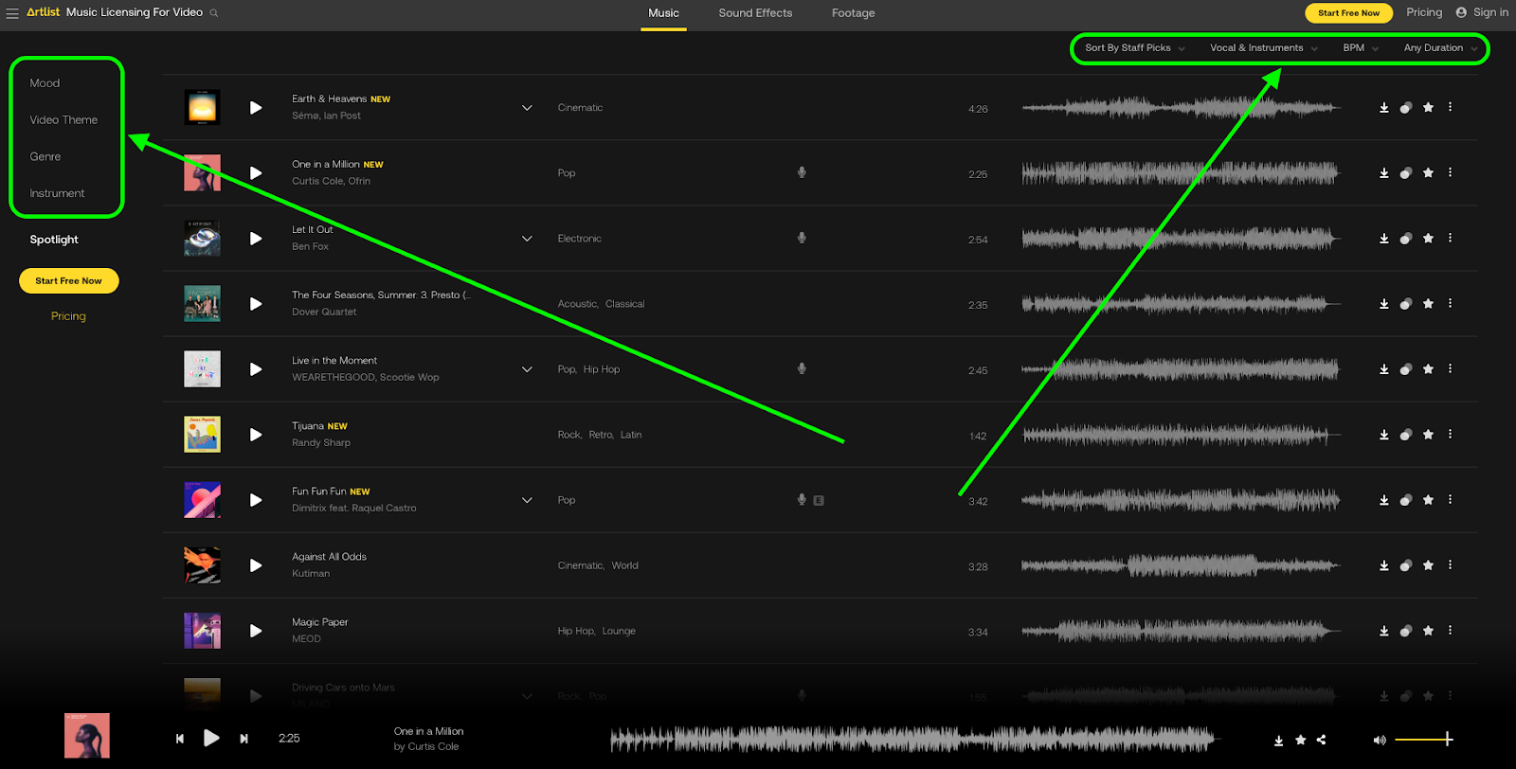Screen dimensions: 1516x769
Task: Open the Sort By Staff Picks dropdown
Action: (1135, 47)
